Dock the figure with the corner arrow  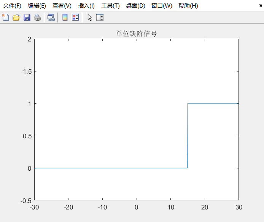(260, 6)
